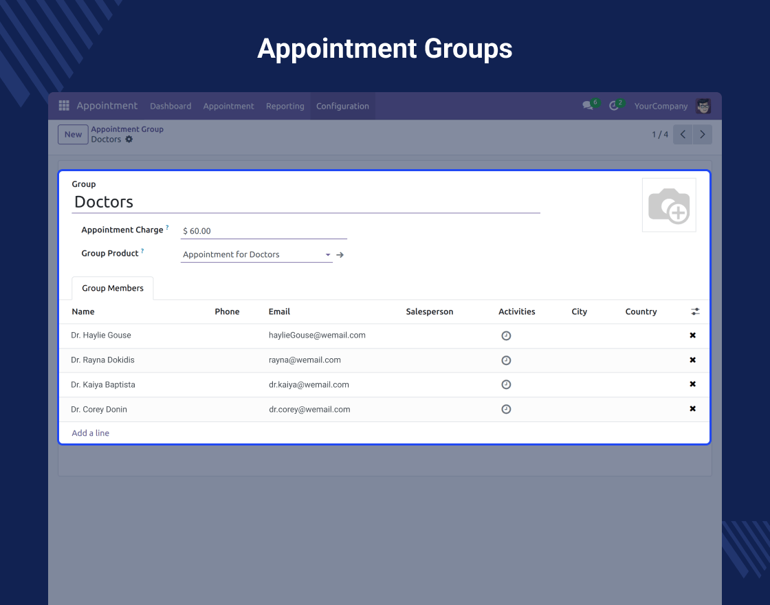This screenshot has width=770, height=605.
Task: Open the Reporting menu
Action: tap(285, 106)
